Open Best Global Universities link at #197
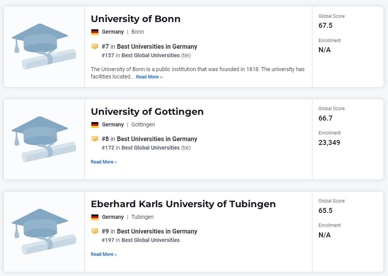The height and width of the screenshot is (276, 388). [x=151, y=240]
